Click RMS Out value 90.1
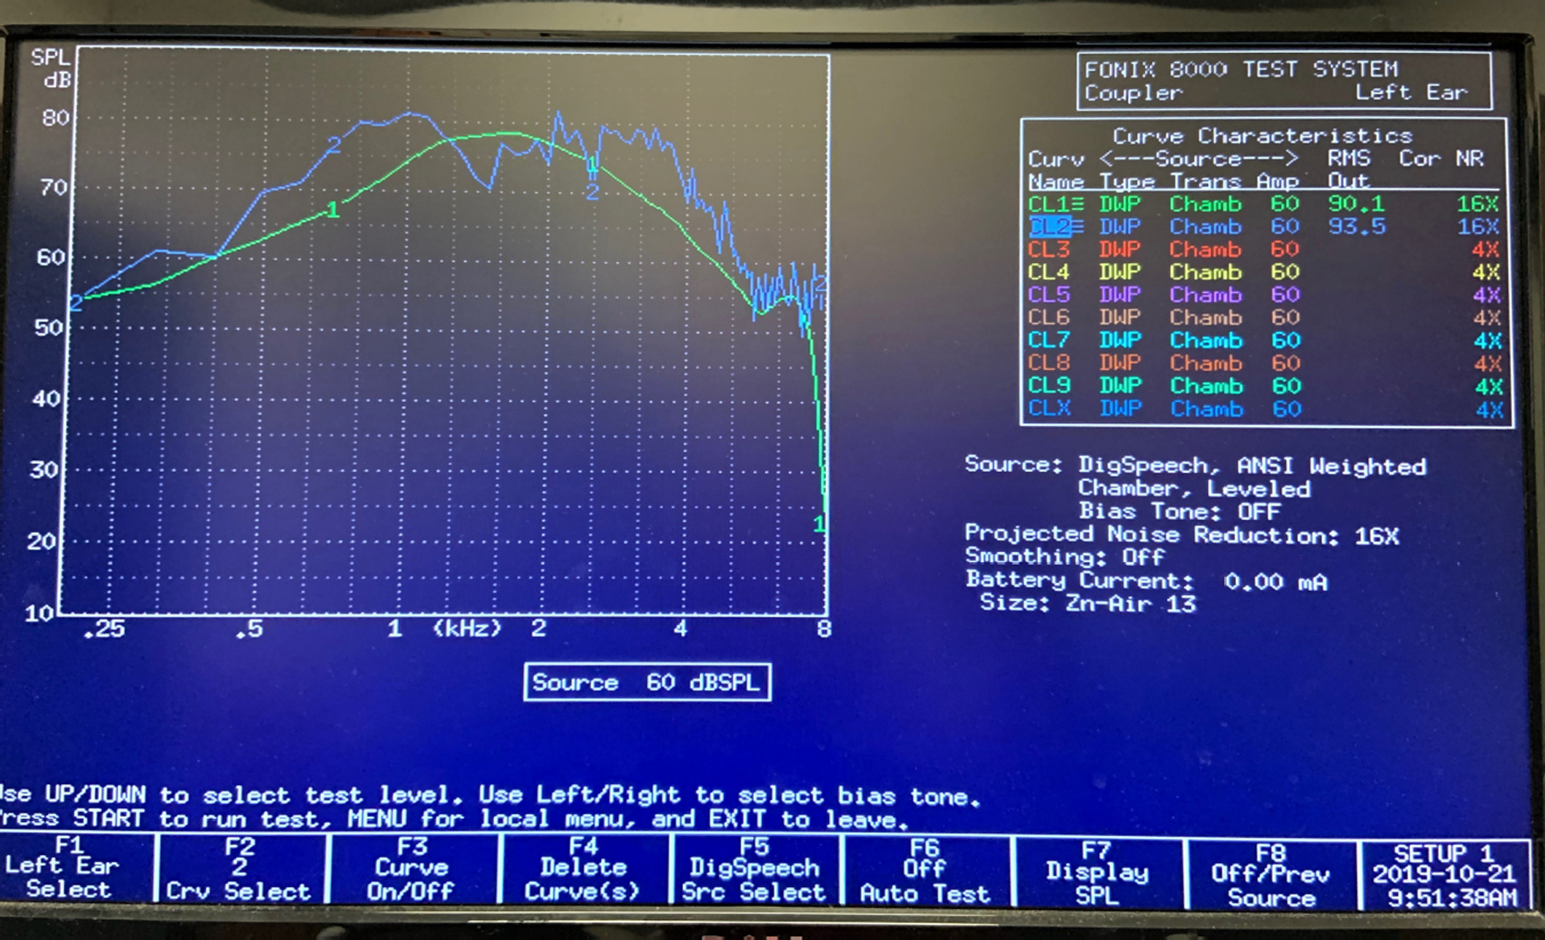The width and height of the screenshot is (1545, 940). click(1357, 204)
